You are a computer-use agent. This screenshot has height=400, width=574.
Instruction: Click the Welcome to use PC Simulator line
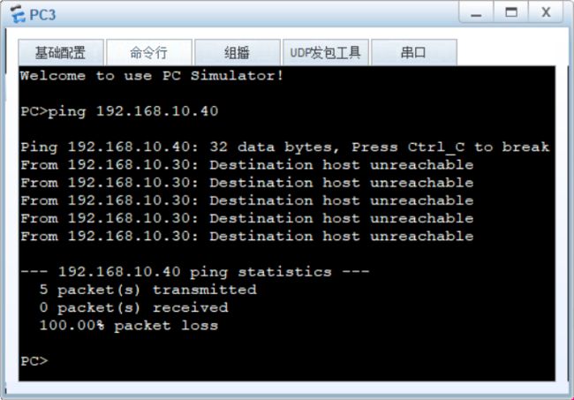point(152,76)
